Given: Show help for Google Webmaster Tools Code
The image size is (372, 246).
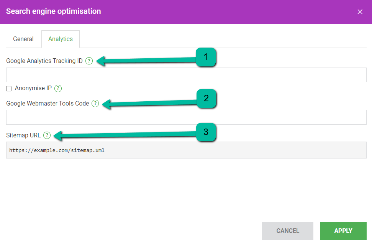Looking at the screenshot, I should tap(95, 103).
